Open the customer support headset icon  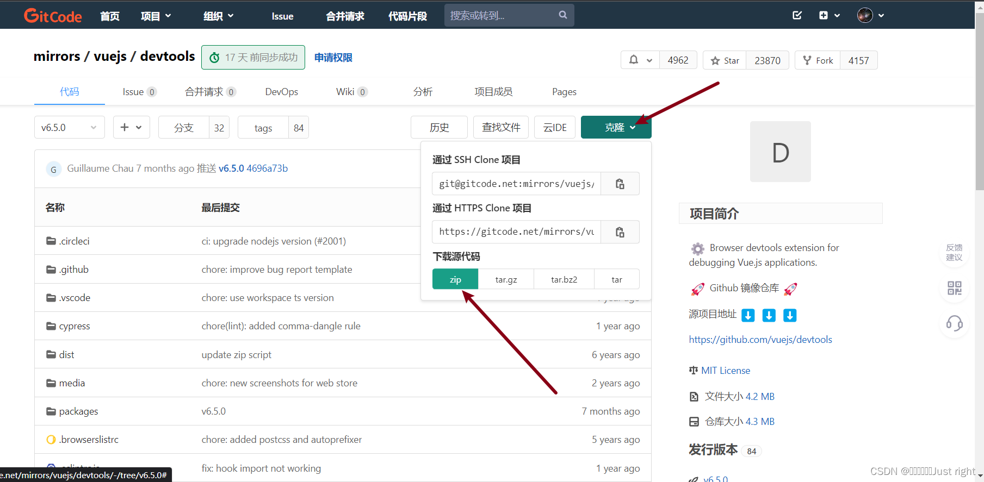coord(954,323)
